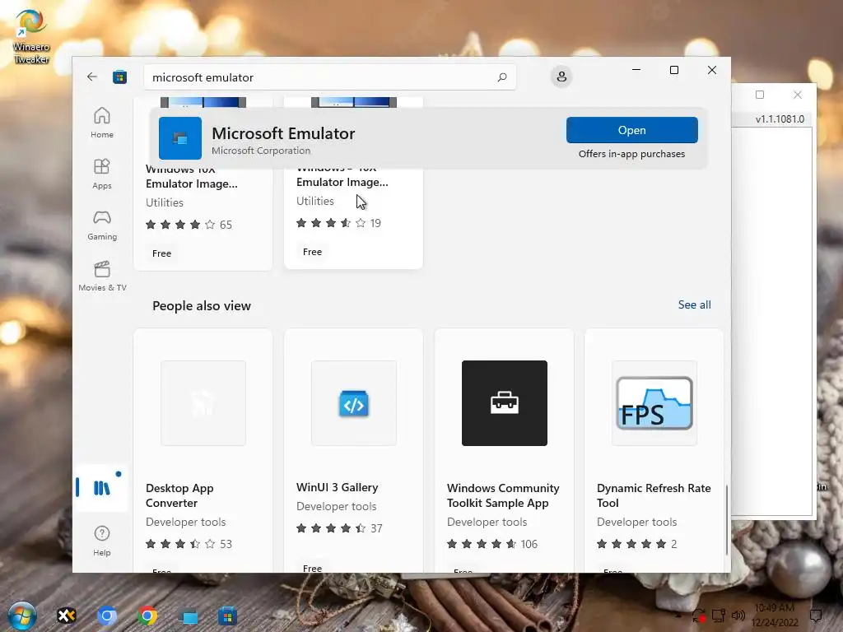843x632 pixels.
Task: Open the Google Chrome taskbar icon
Action: (147, 616)
